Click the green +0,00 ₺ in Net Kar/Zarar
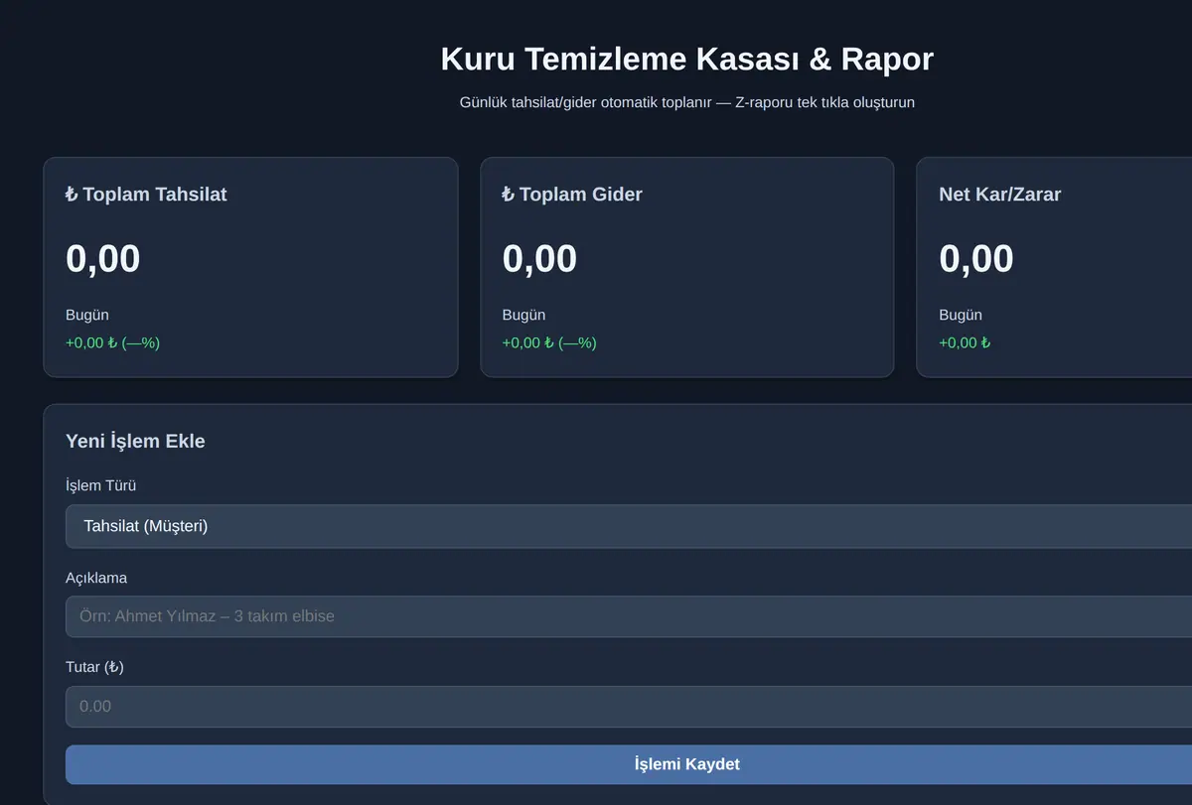Screen dimensions: 1192x805 (x=965, y=342)
